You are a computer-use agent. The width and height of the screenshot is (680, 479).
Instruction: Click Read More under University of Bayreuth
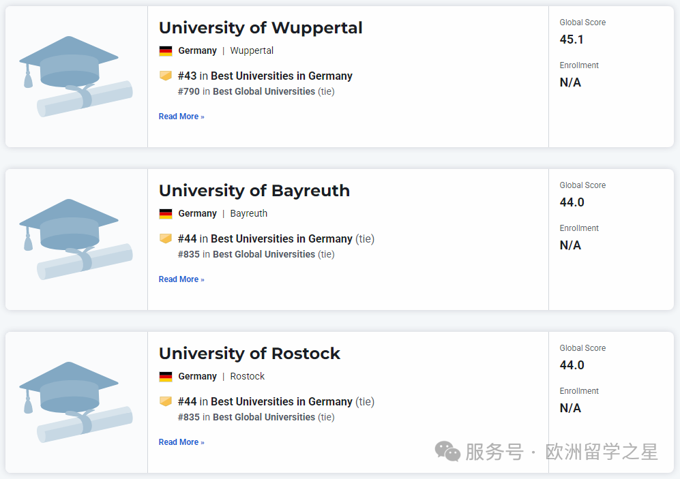(181, 279)
